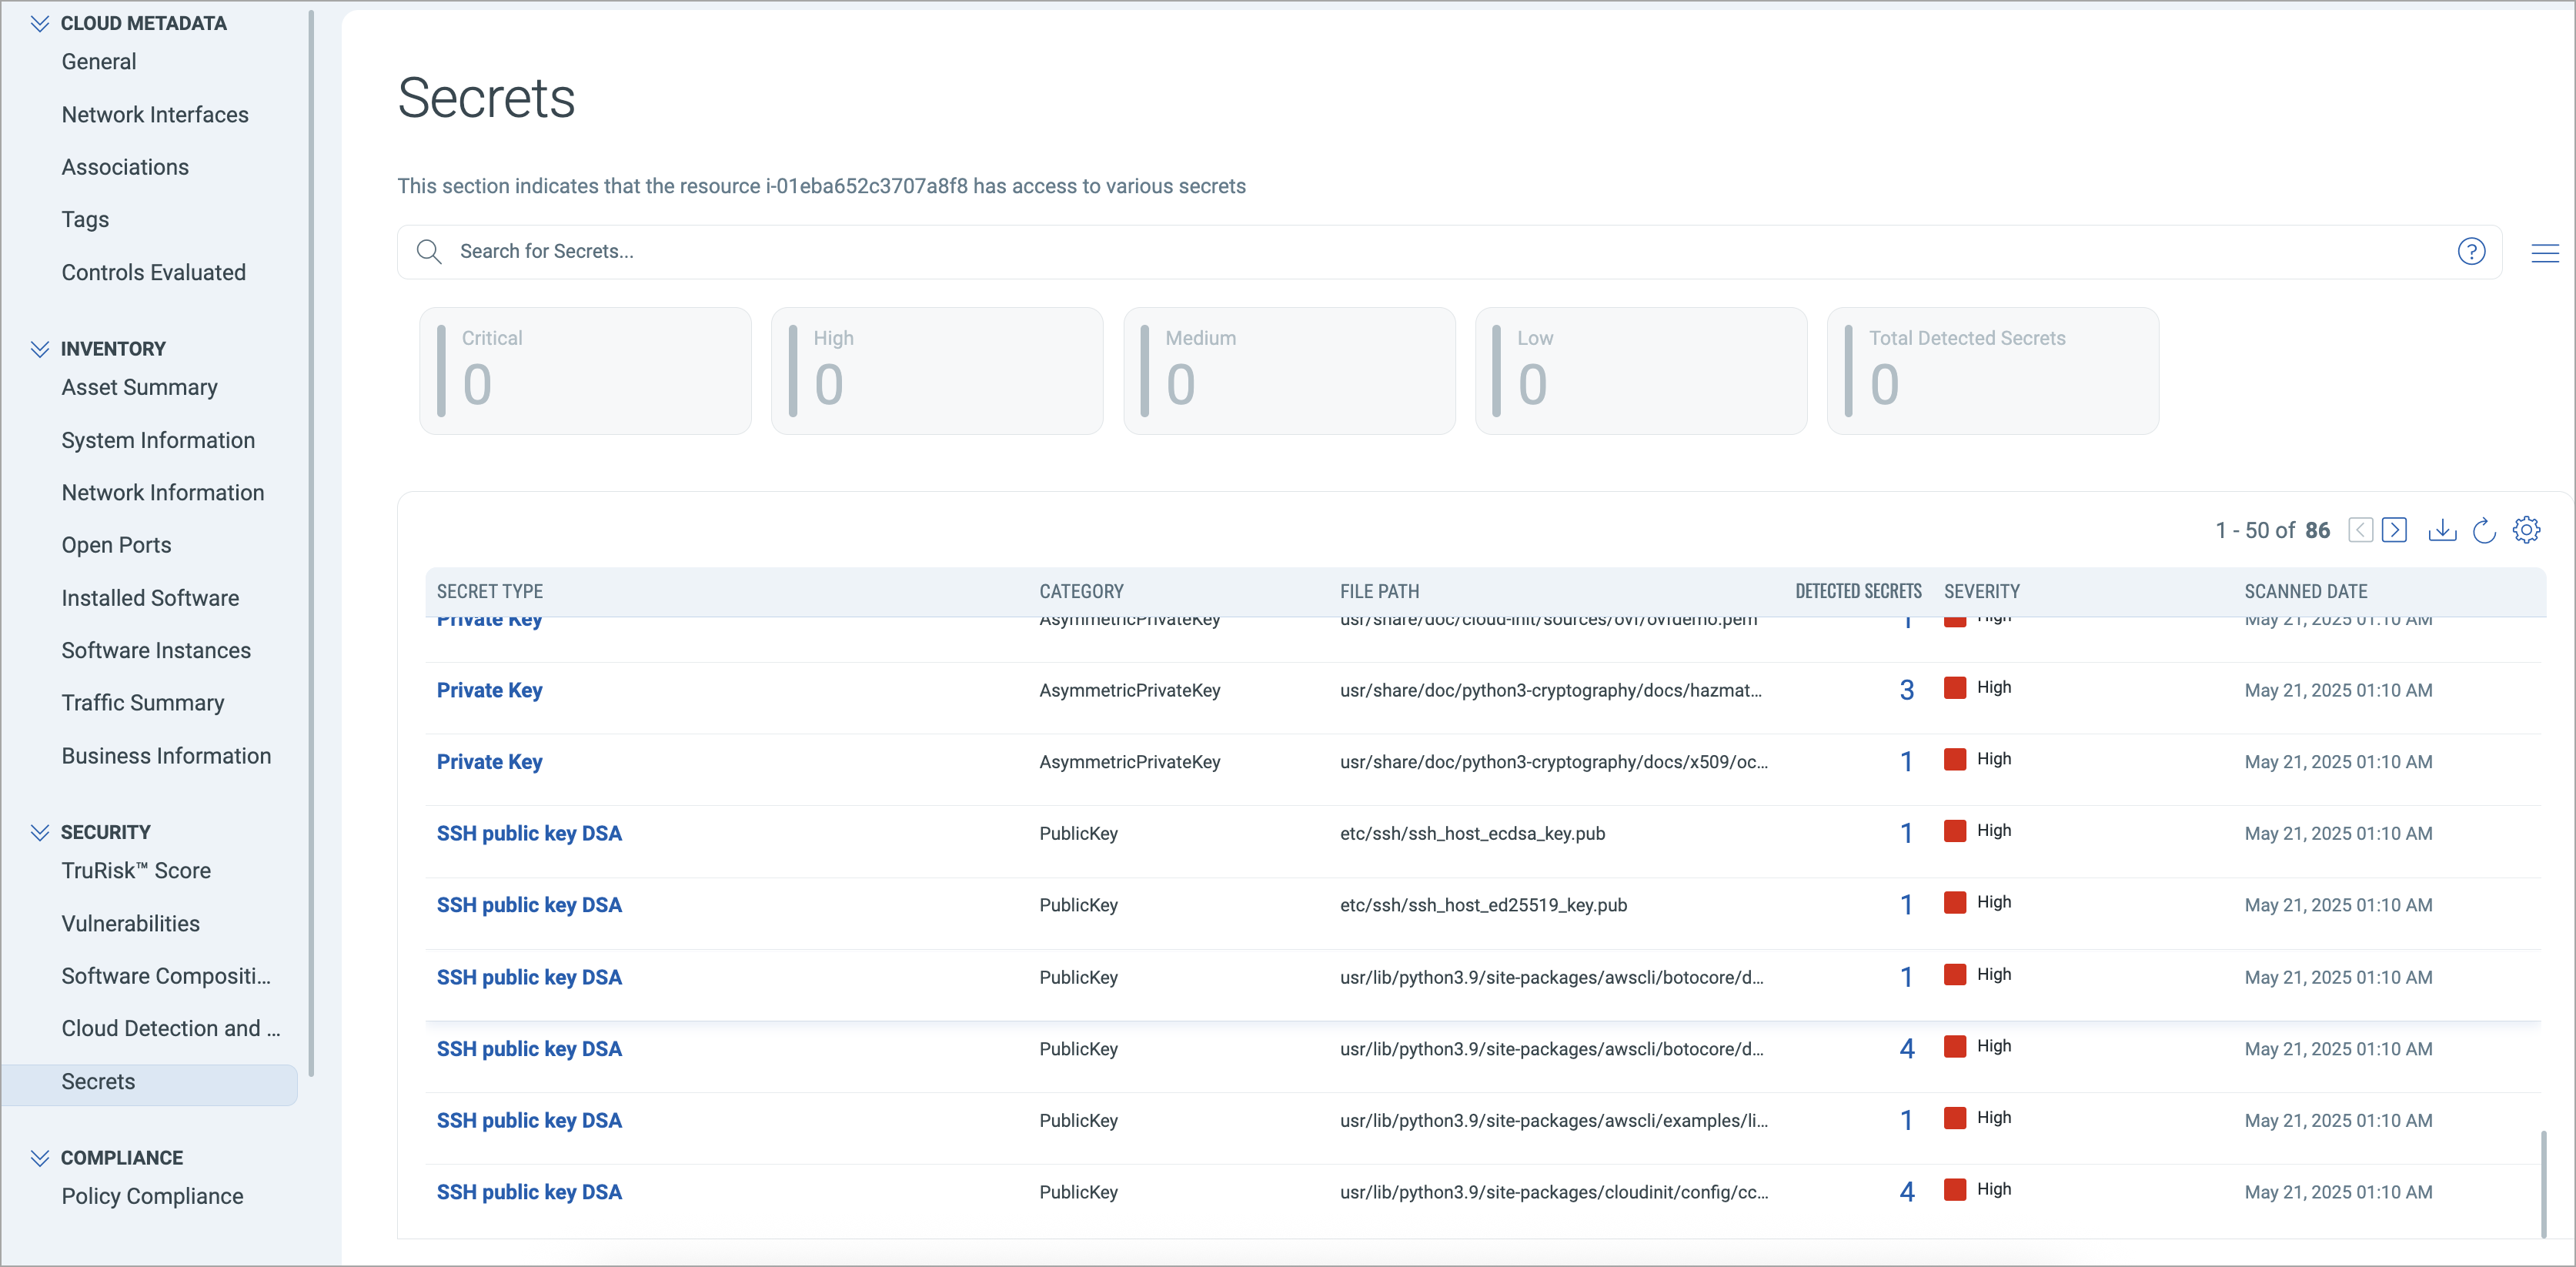The image size is (2576, 1267).
Task: Open the Vulnerabilities sidebar item
Action: pyautogui.click(x=130, y=923)
